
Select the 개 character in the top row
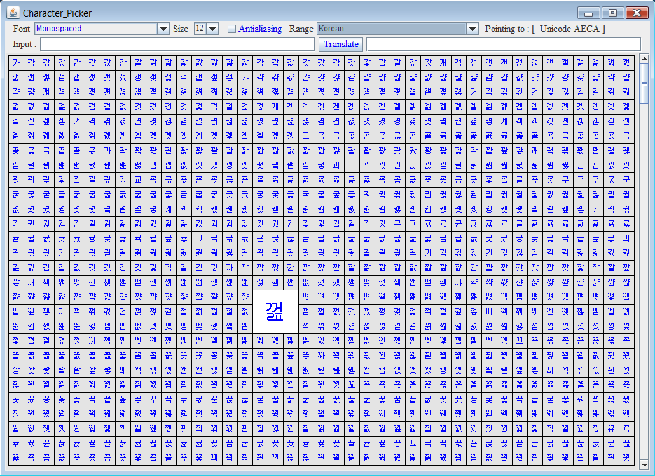coord(443,63)
